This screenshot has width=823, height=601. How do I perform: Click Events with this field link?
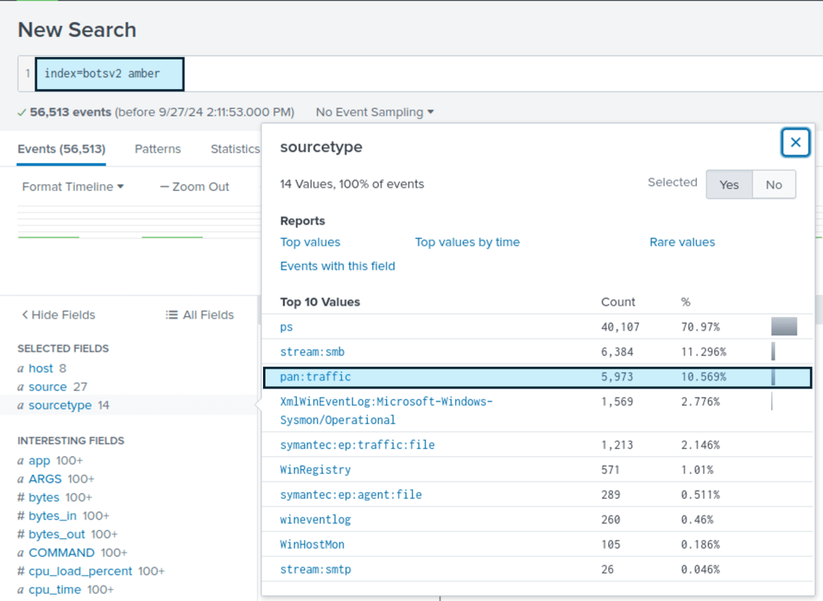point(337,266)
